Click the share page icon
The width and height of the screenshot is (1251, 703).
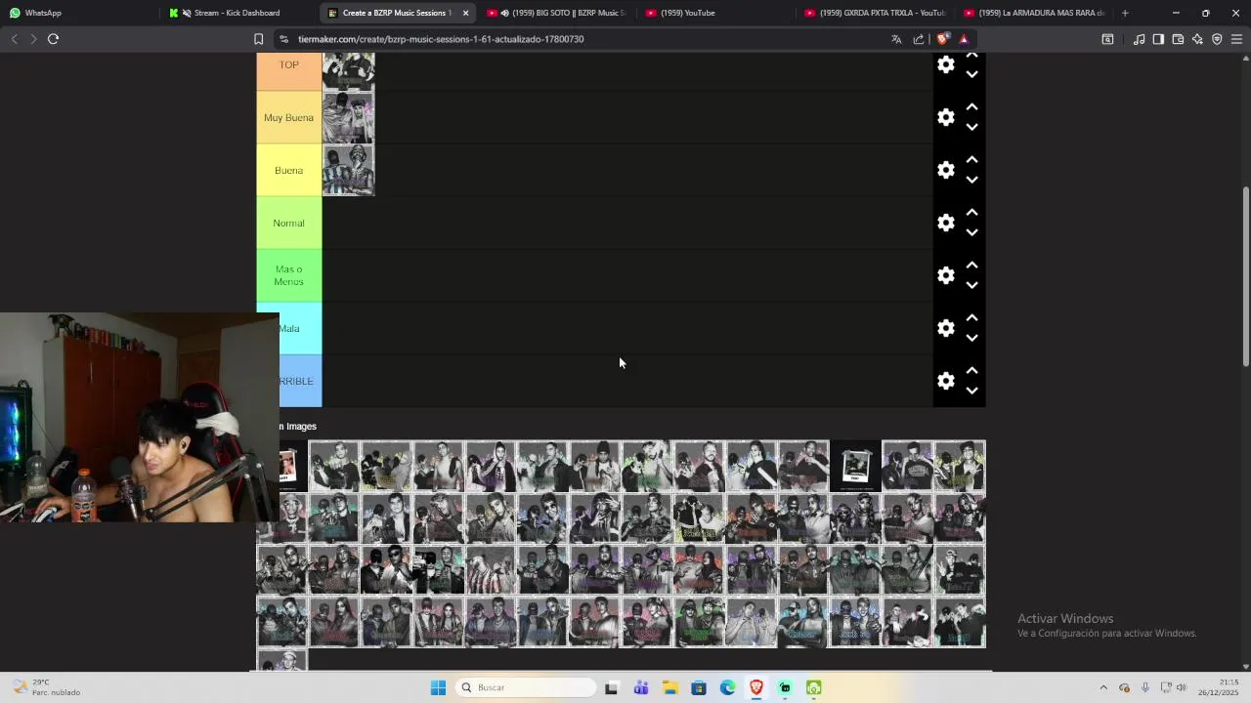click(x=919, y=39)
